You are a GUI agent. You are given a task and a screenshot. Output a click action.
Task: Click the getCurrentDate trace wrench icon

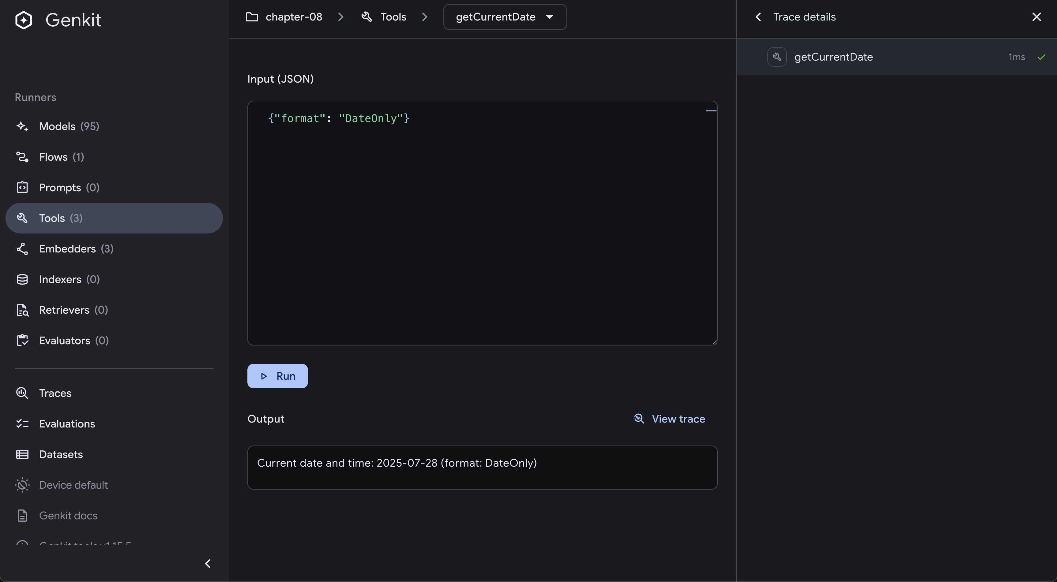point(777,57)
